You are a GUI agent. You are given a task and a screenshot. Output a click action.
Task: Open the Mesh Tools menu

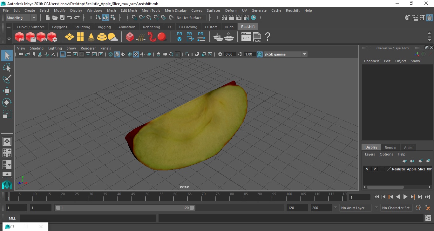(151, 10)
